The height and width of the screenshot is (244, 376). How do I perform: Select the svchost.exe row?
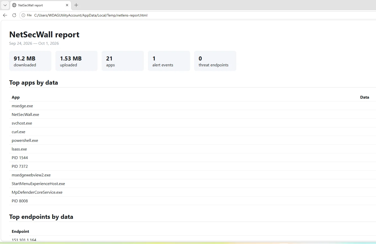(x=193, y=123)
